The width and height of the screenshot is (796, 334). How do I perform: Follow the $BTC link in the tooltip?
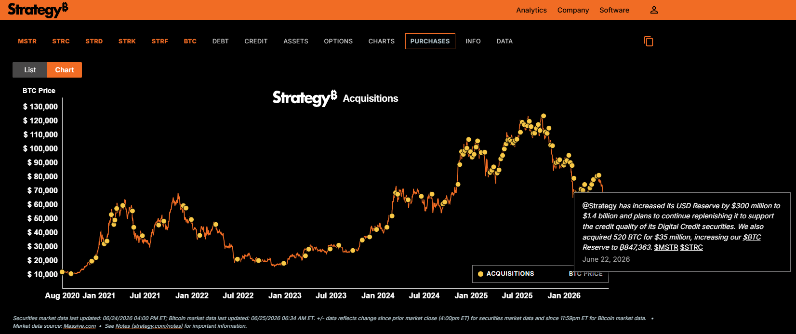click(752, 237)
